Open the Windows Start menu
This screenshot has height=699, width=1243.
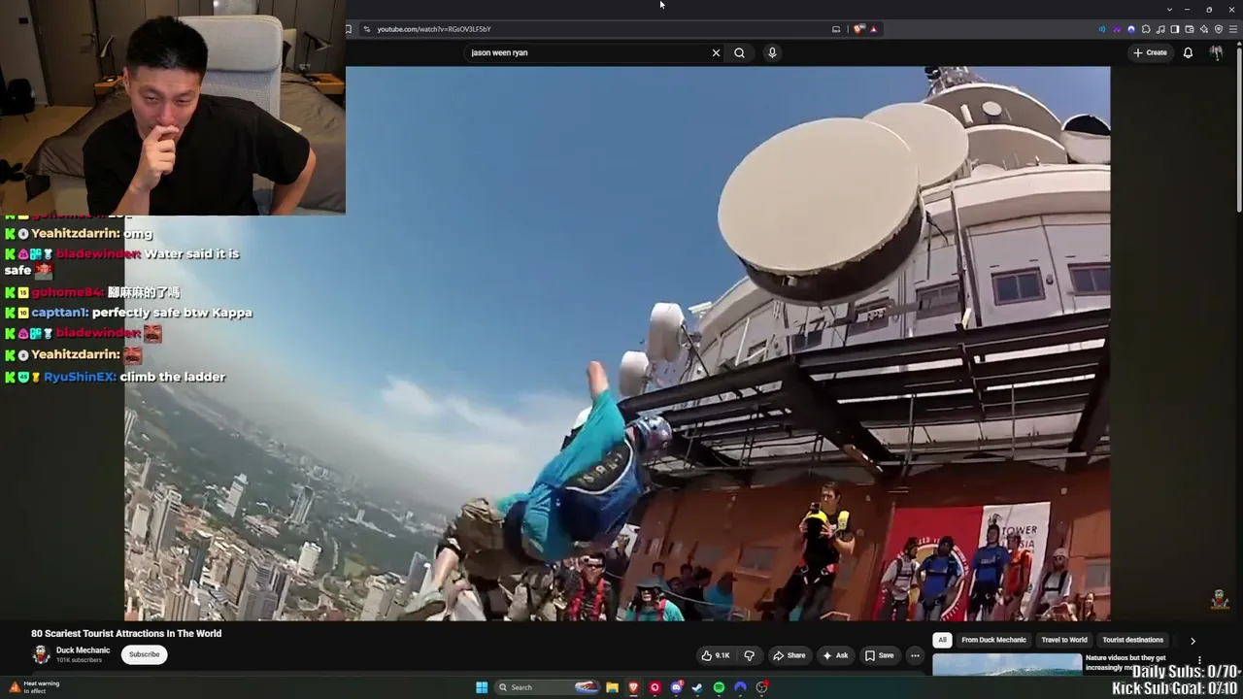pyautogui.click(x=482, y=687)
